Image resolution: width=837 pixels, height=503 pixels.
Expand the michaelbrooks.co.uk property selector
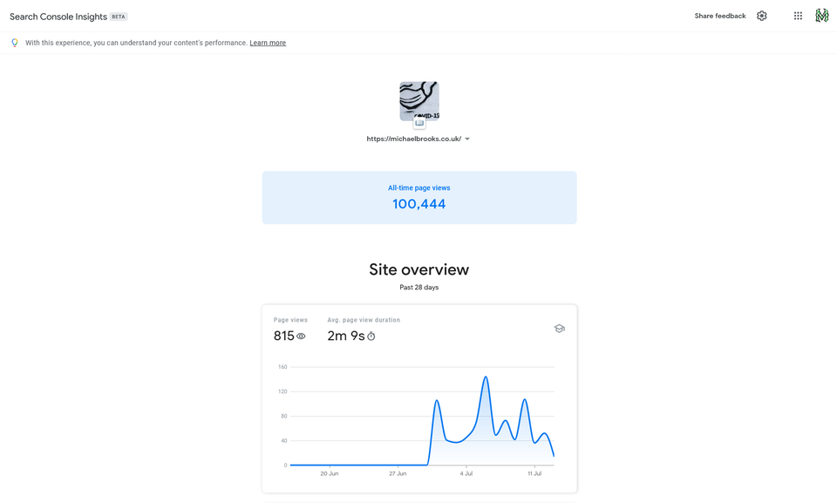click(x=413, y=138)
